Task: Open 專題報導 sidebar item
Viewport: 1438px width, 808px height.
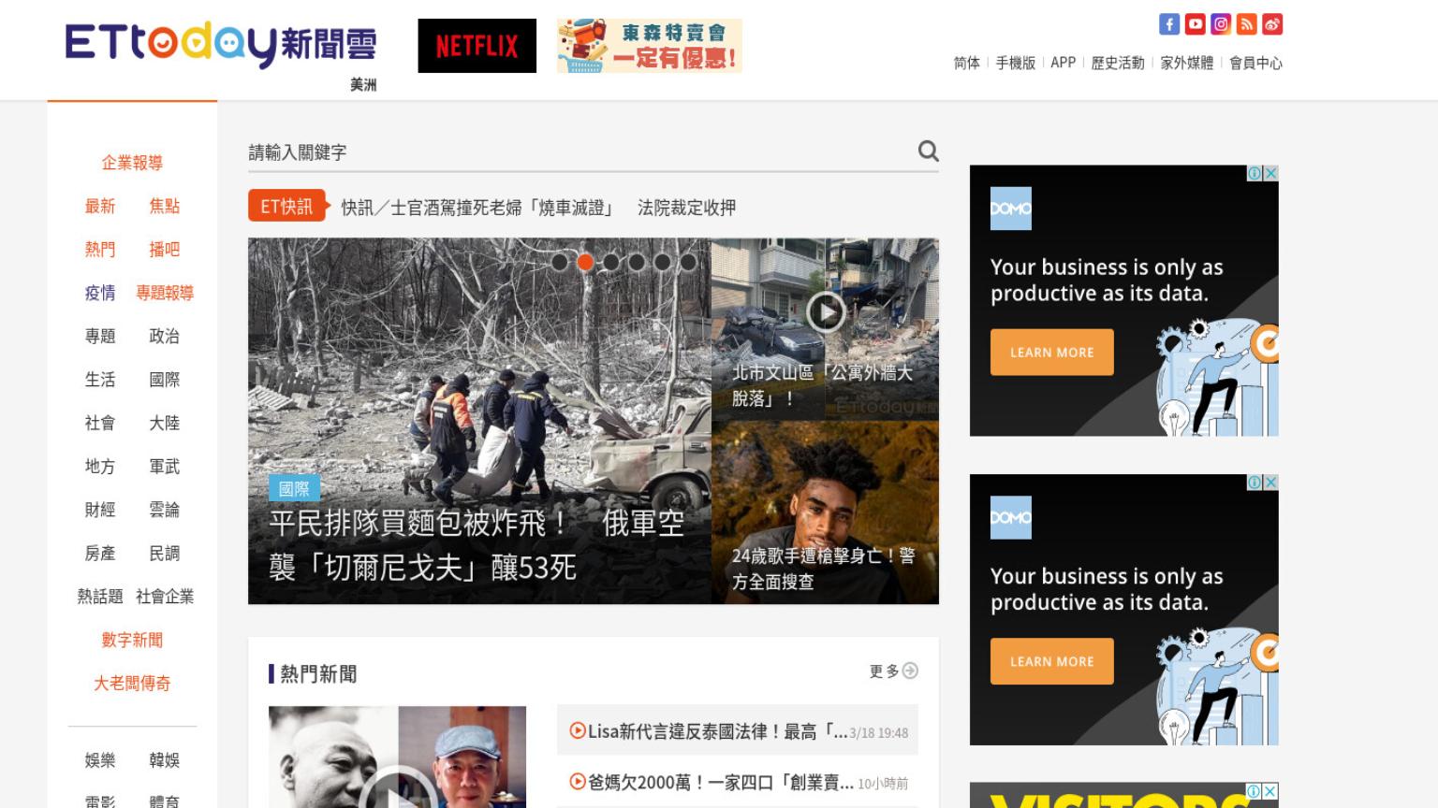Action: 165,293
